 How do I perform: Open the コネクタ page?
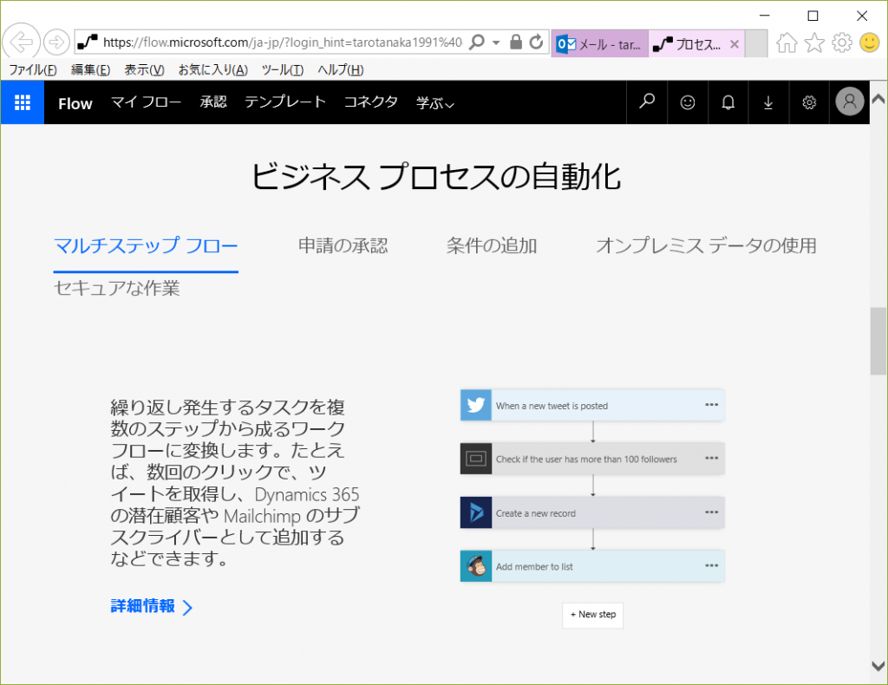click(371, 102)
